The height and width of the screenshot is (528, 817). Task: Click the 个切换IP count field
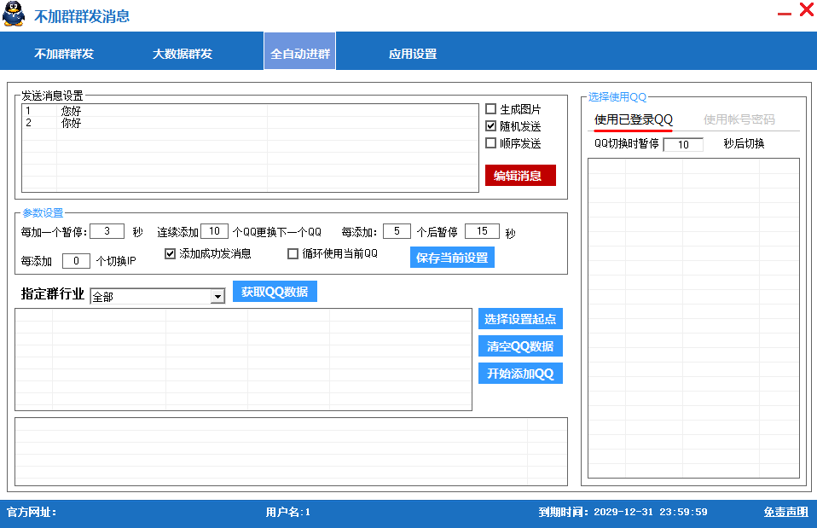76,261
